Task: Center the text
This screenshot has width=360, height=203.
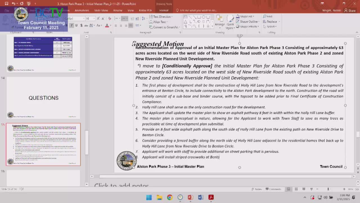Action: click(121, 25)
